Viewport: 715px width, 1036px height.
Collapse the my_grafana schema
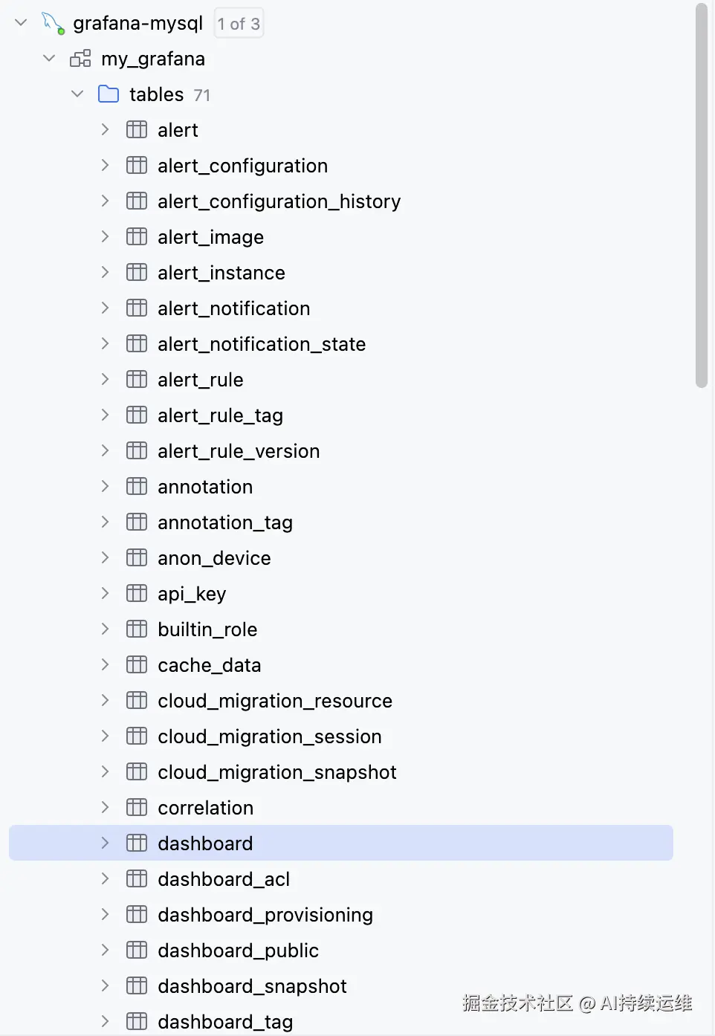pos(48,58)
